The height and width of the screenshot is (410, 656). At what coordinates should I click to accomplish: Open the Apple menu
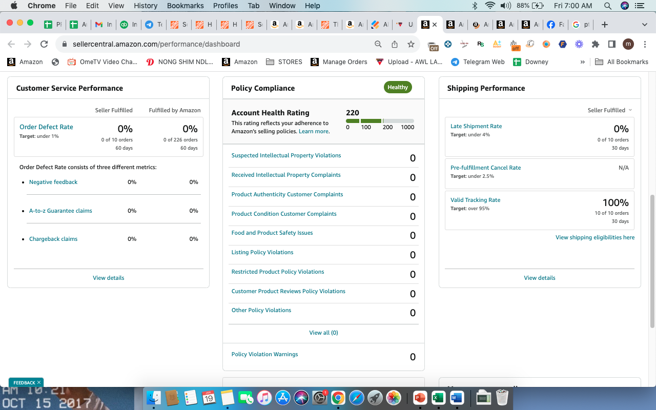point(14,6)
